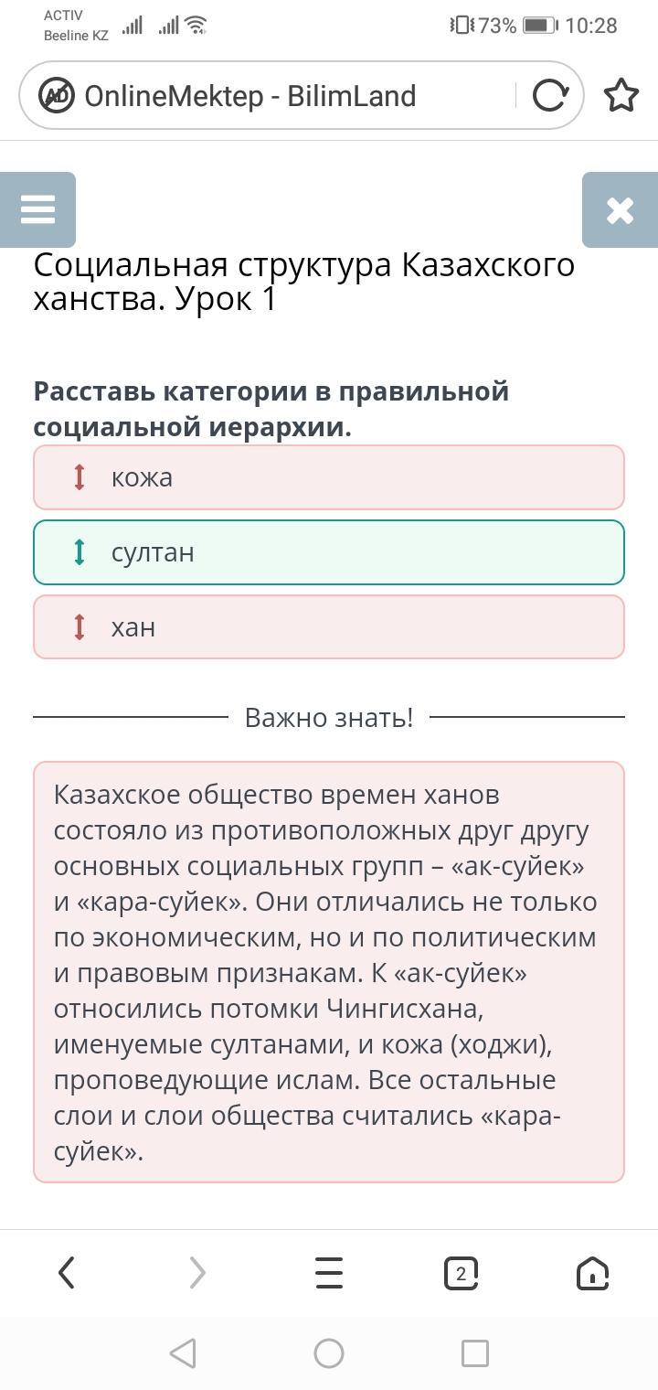Open Android recent apps square button
658x1390 pixels.
pyautogui.click(x=474, y=1353)
